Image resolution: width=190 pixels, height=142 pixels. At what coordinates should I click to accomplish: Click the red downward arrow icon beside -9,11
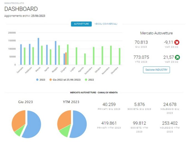[177, 42]
